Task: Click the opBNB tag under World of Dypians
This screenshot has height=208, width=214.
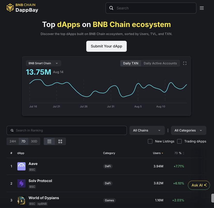Action: [42, 204]
